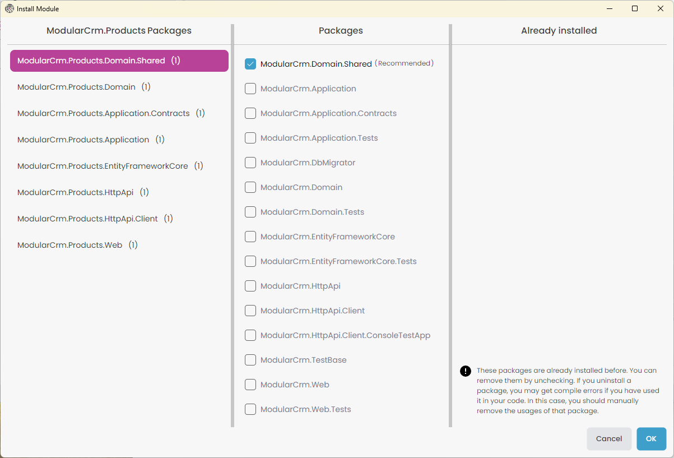Viewport: 674px width, 458px height.
Task: Select the ModularCrm.Products.HttpApi.Client entry
Action: point(88,219)
